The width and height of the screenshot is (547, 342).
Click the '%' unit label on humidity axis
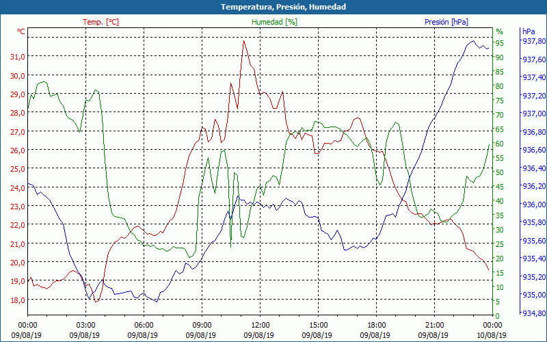[500, 31]
